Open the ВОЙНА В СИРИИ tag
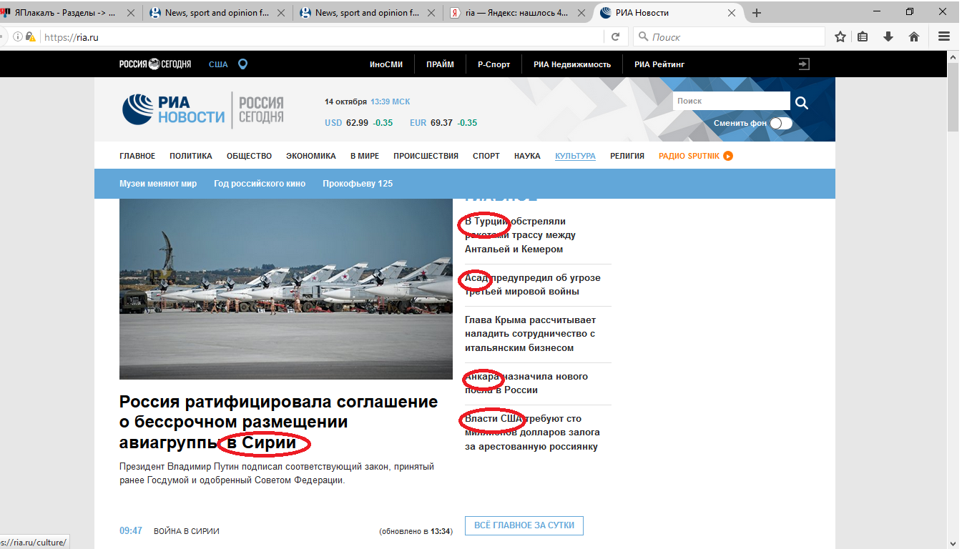The width and height of the screenshot is (977, 549). (x=186, y=531)
